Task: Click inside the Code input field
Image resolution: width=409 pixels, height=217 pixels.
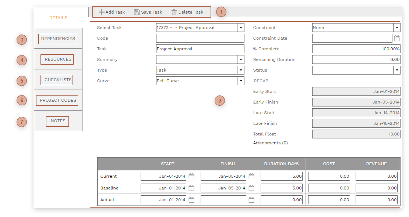Action: pyautogui.click(x=200, y=38)
